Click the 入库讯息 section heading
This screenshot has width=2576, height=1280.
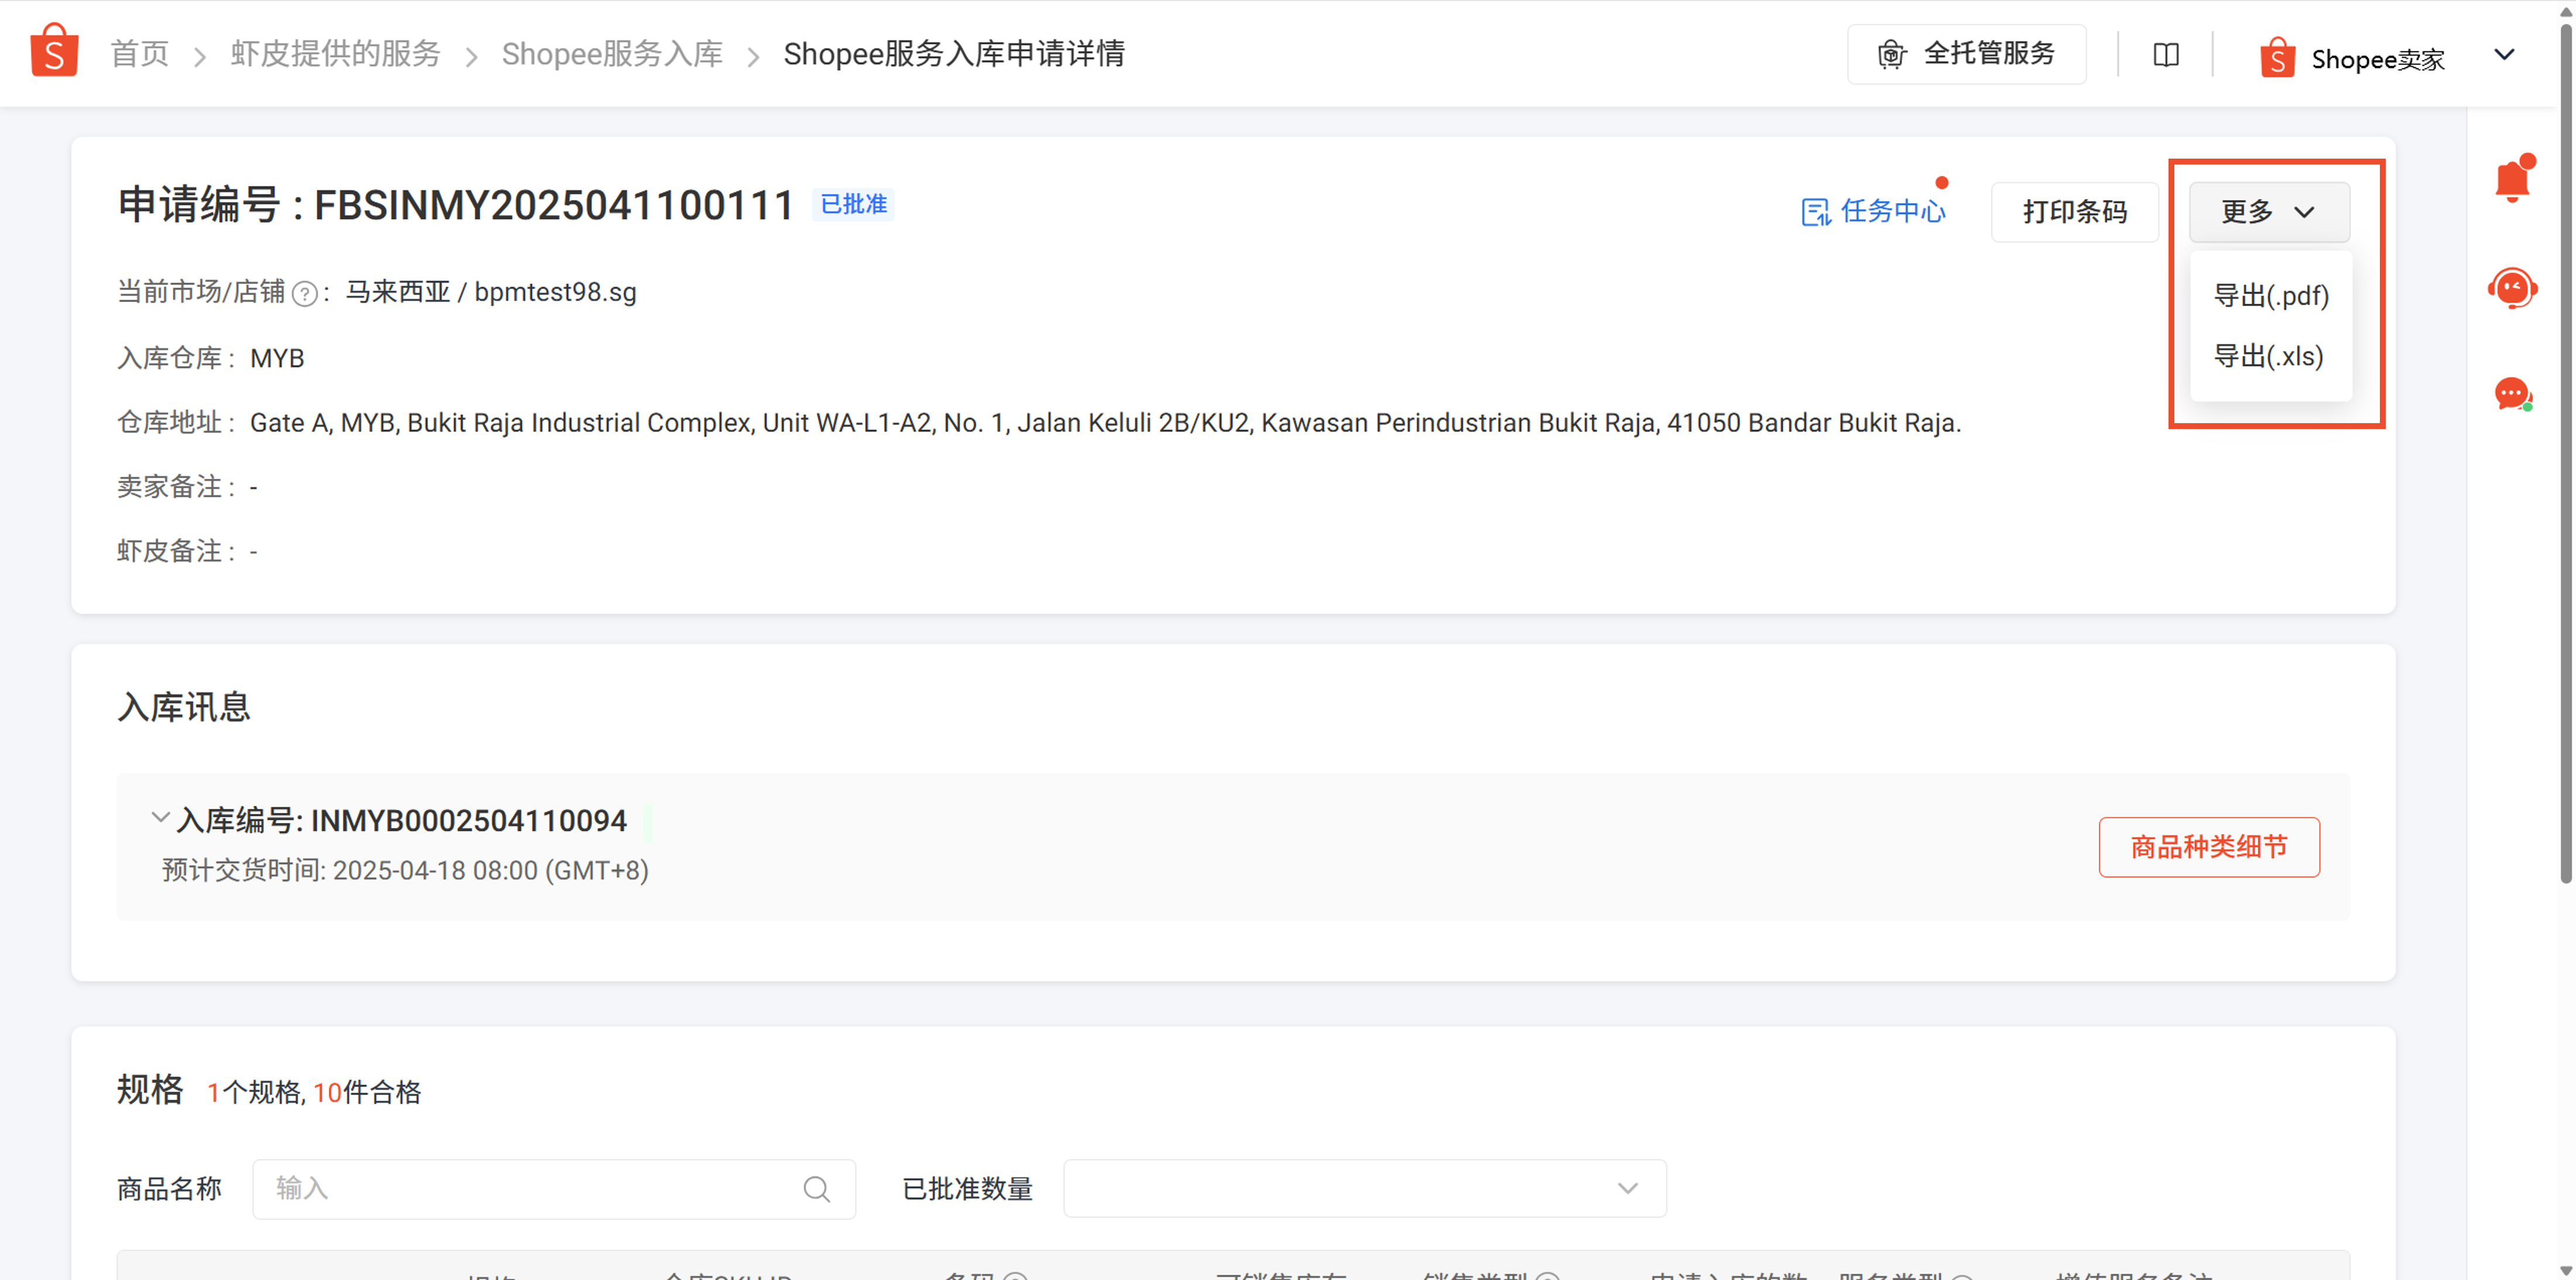click(183, 707)
